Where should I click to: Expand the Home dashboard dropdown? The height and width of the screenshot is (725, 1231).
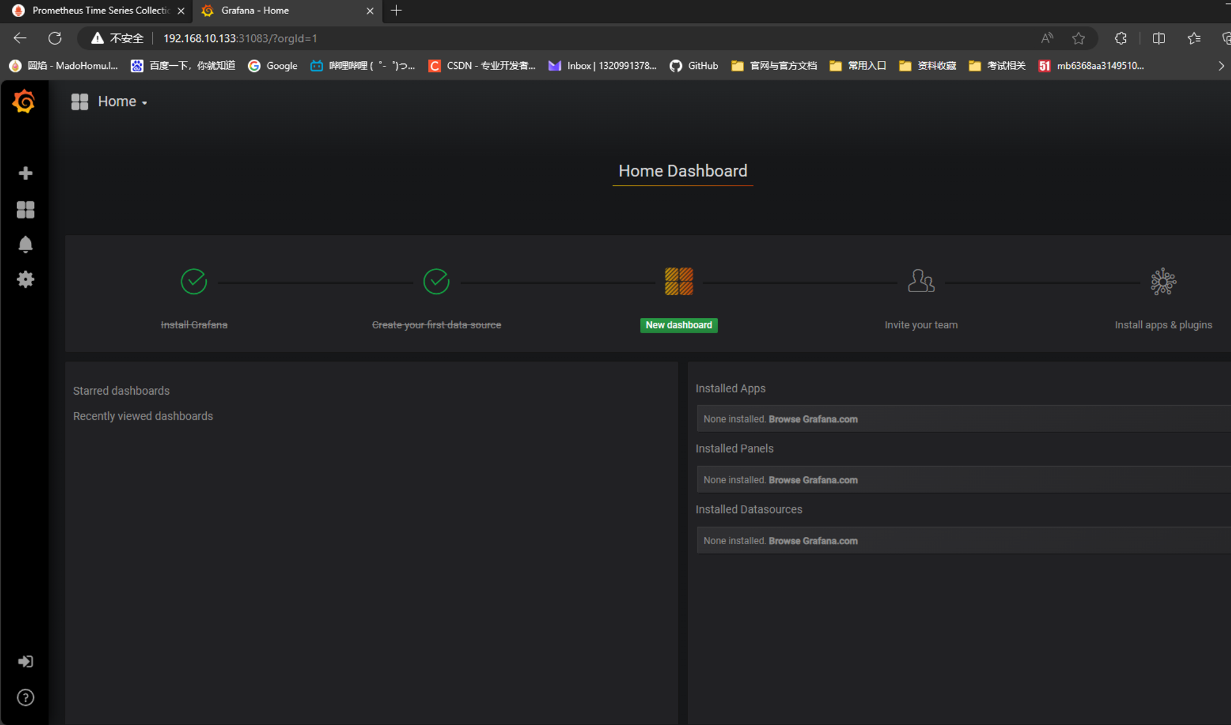(121, 101)
